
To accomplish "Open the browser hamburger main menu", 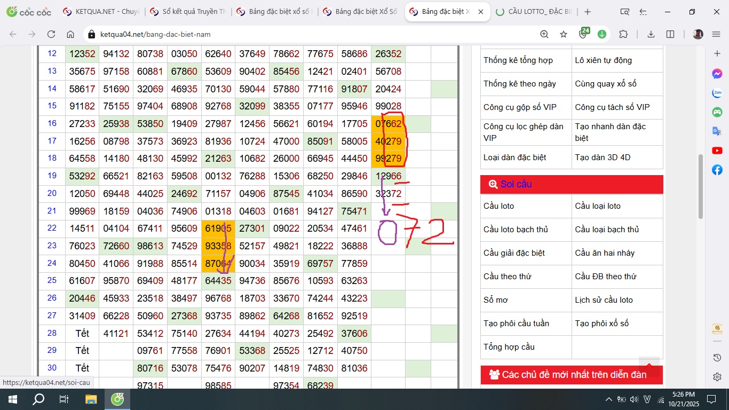I will 716,34.
